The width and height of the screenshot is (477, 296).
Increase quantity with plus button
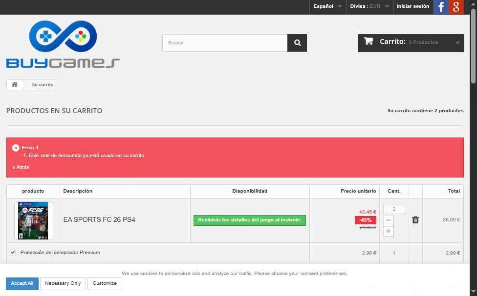click(x=388, y=231)
